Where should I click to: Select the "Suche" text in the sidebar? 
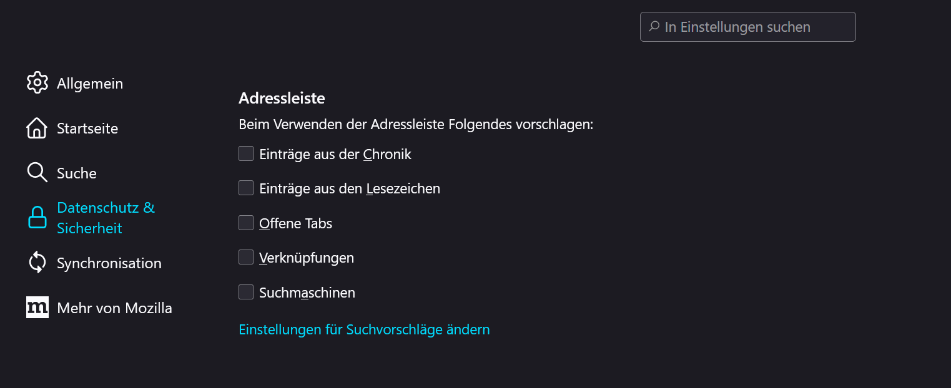(x=77, y=173)
